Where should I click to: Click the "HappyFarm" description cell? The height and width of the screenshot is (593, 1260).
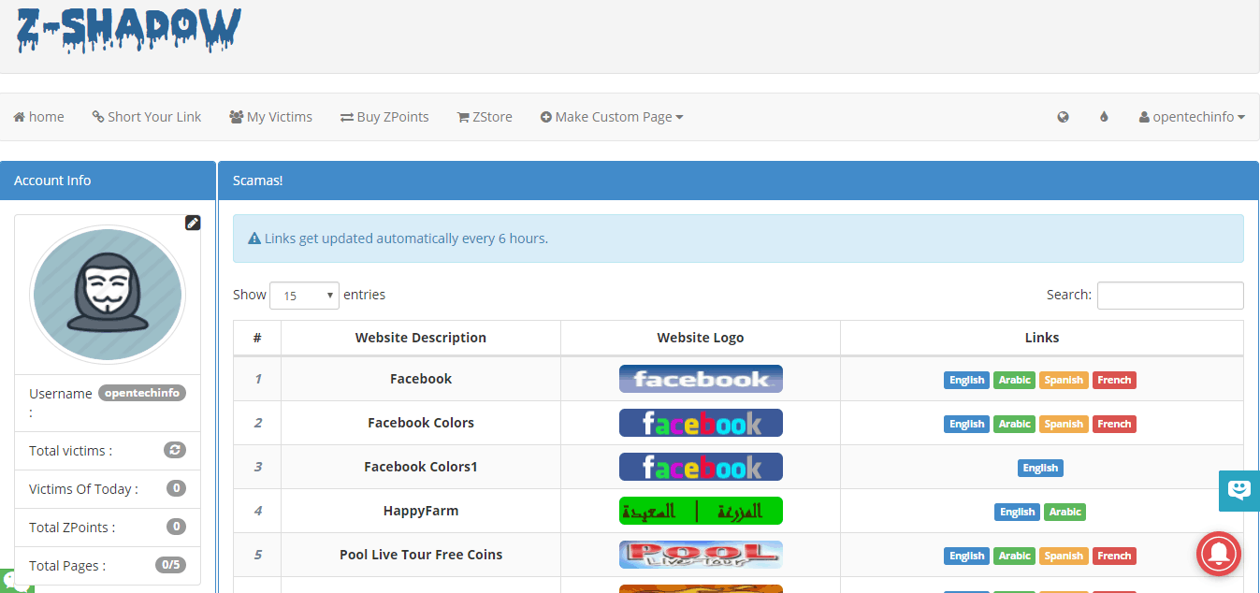(x=421, y=511)
